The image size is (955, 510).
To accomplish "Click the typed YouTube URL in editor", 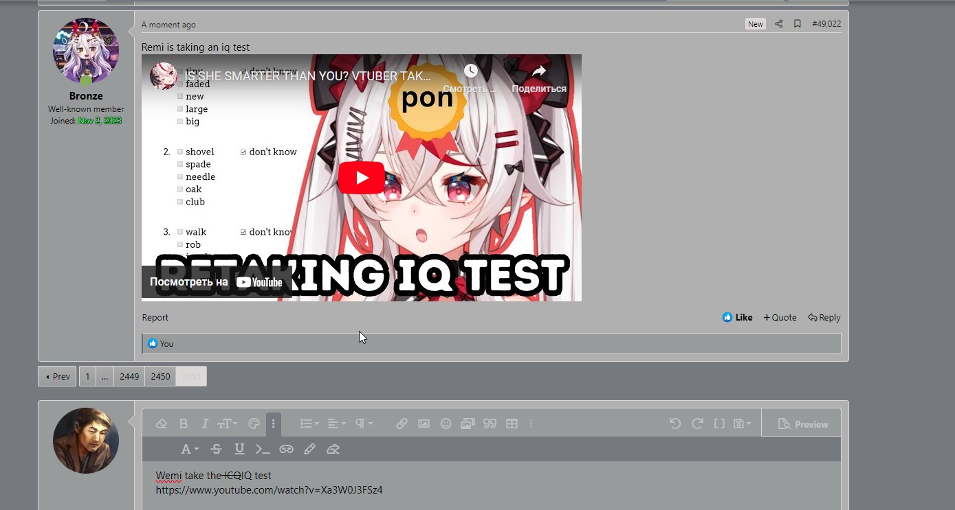I will tap(269, 490).
